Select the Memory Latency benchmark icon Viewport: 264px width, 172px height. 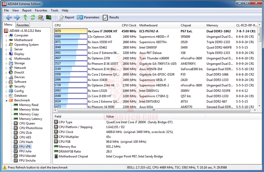coord(16,119)
